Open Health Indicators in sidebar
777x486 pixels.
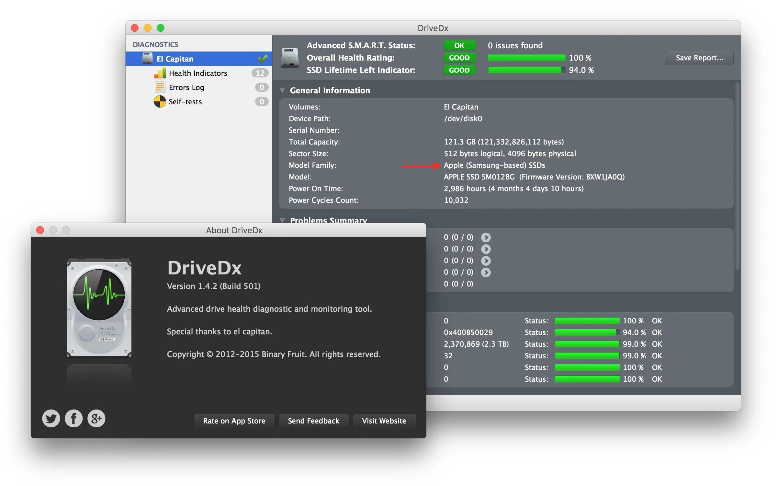coord(198,73)
